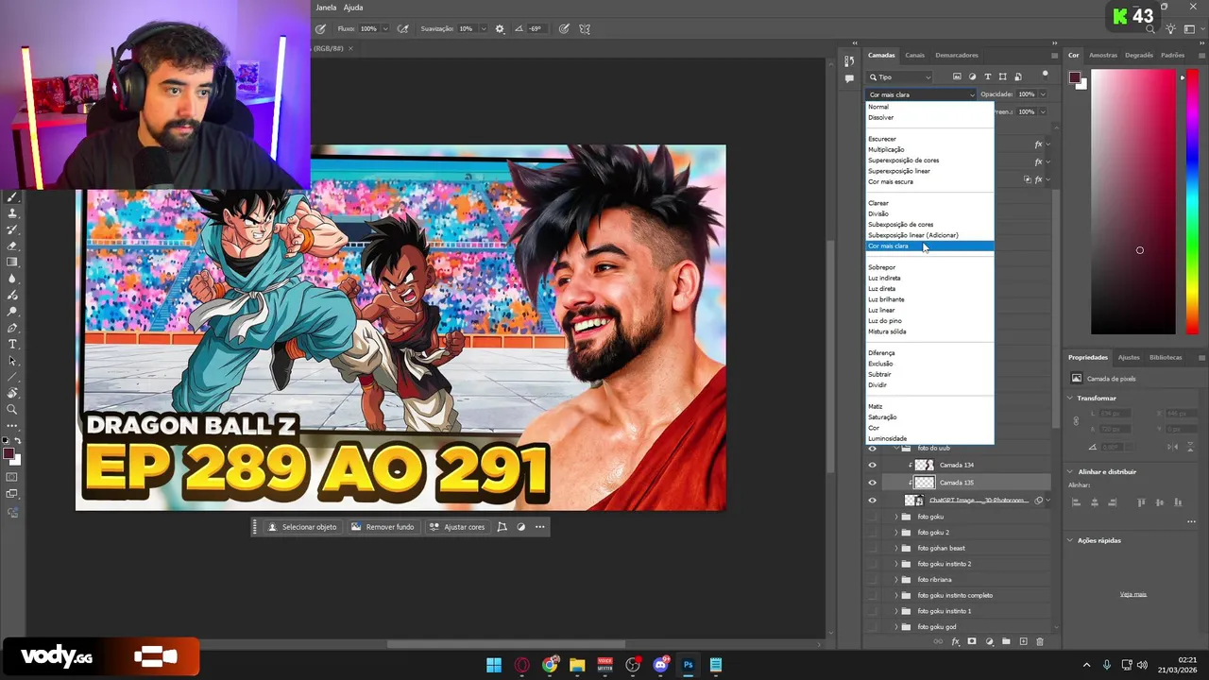Open File Explorer from the taskbar

pos(577,665)
